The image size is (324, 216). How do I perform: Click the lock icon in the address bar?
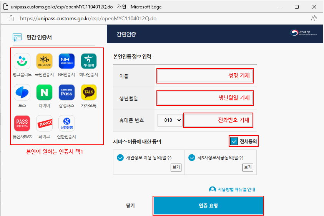click(x=11, y=18)
